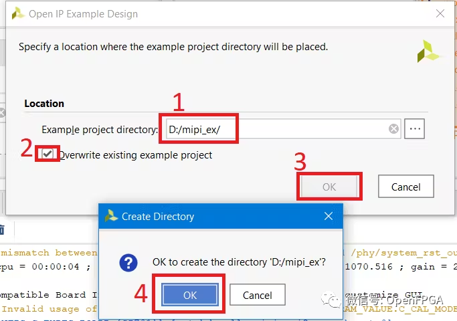
Task: Confirm OK in Create Directory dialog
Action: point(190,295)
